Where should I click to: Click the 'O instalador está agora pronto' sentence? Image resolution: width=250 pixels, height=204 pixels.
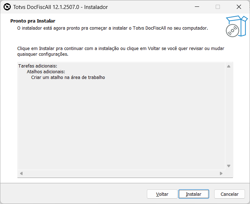click(112, 28)
